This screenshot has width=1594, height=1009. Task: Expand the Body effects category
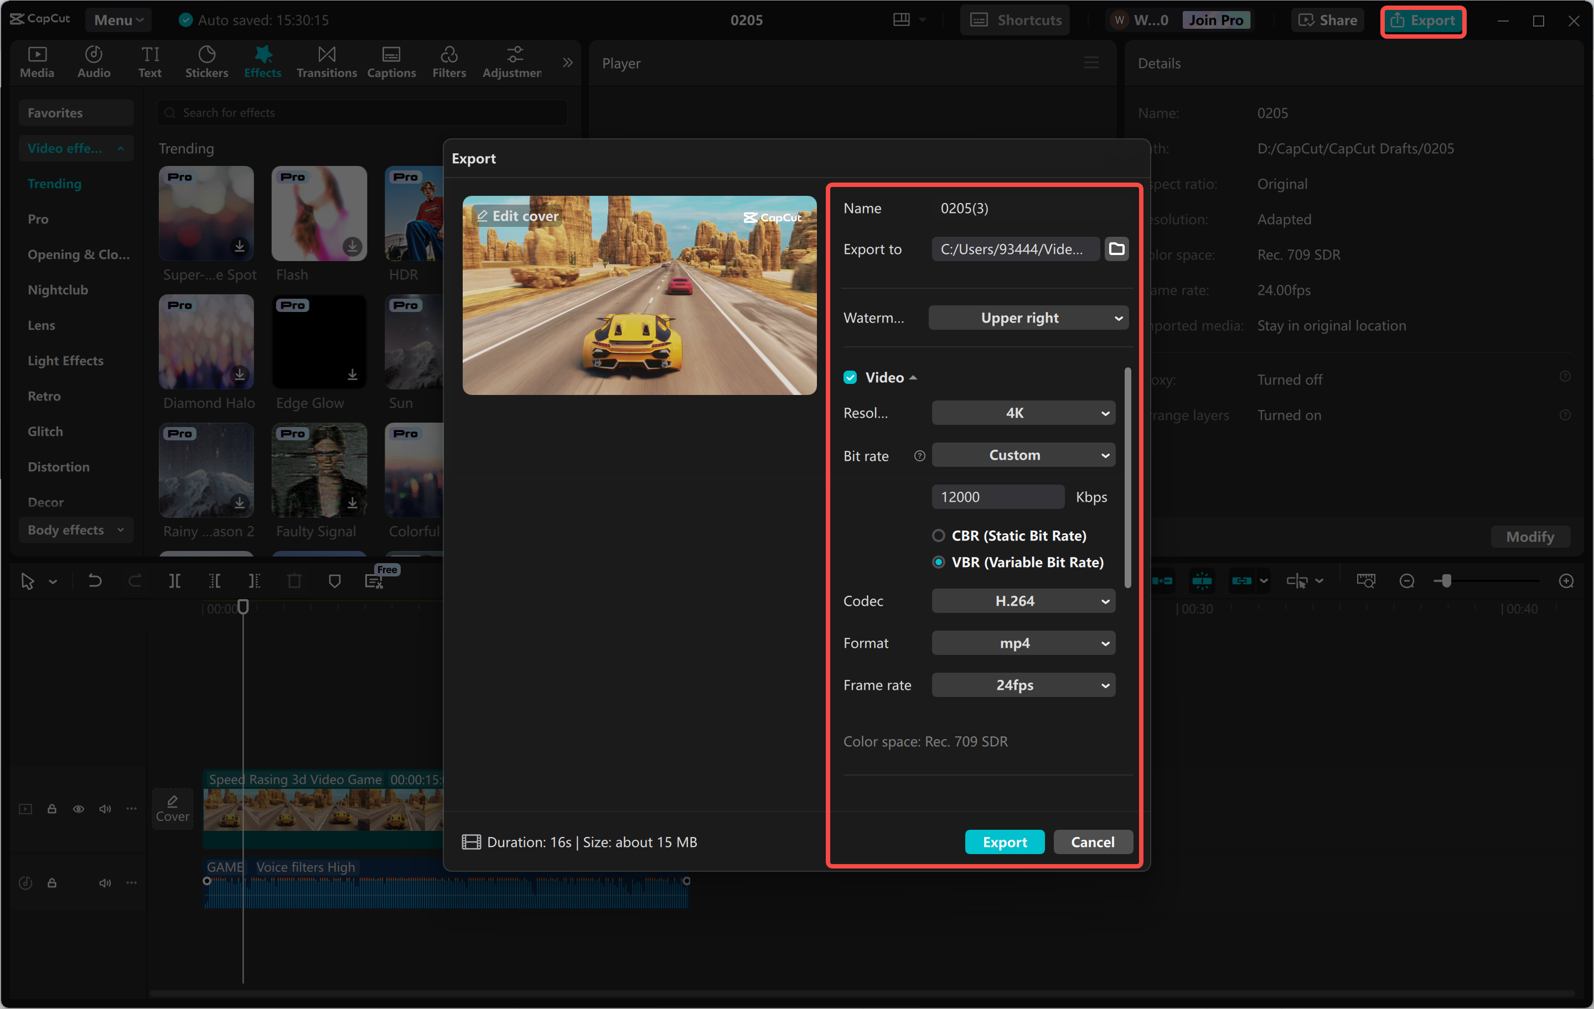tap(75, 529)
